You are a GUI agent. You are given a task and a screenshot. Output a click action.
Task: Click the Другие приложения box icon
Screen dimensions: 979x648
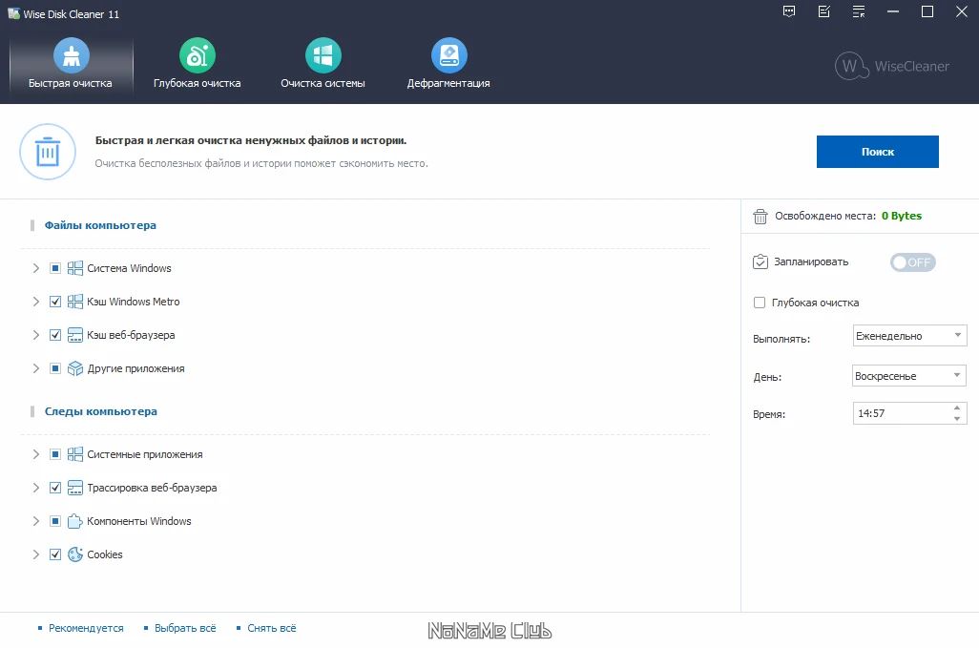(75, 368)
